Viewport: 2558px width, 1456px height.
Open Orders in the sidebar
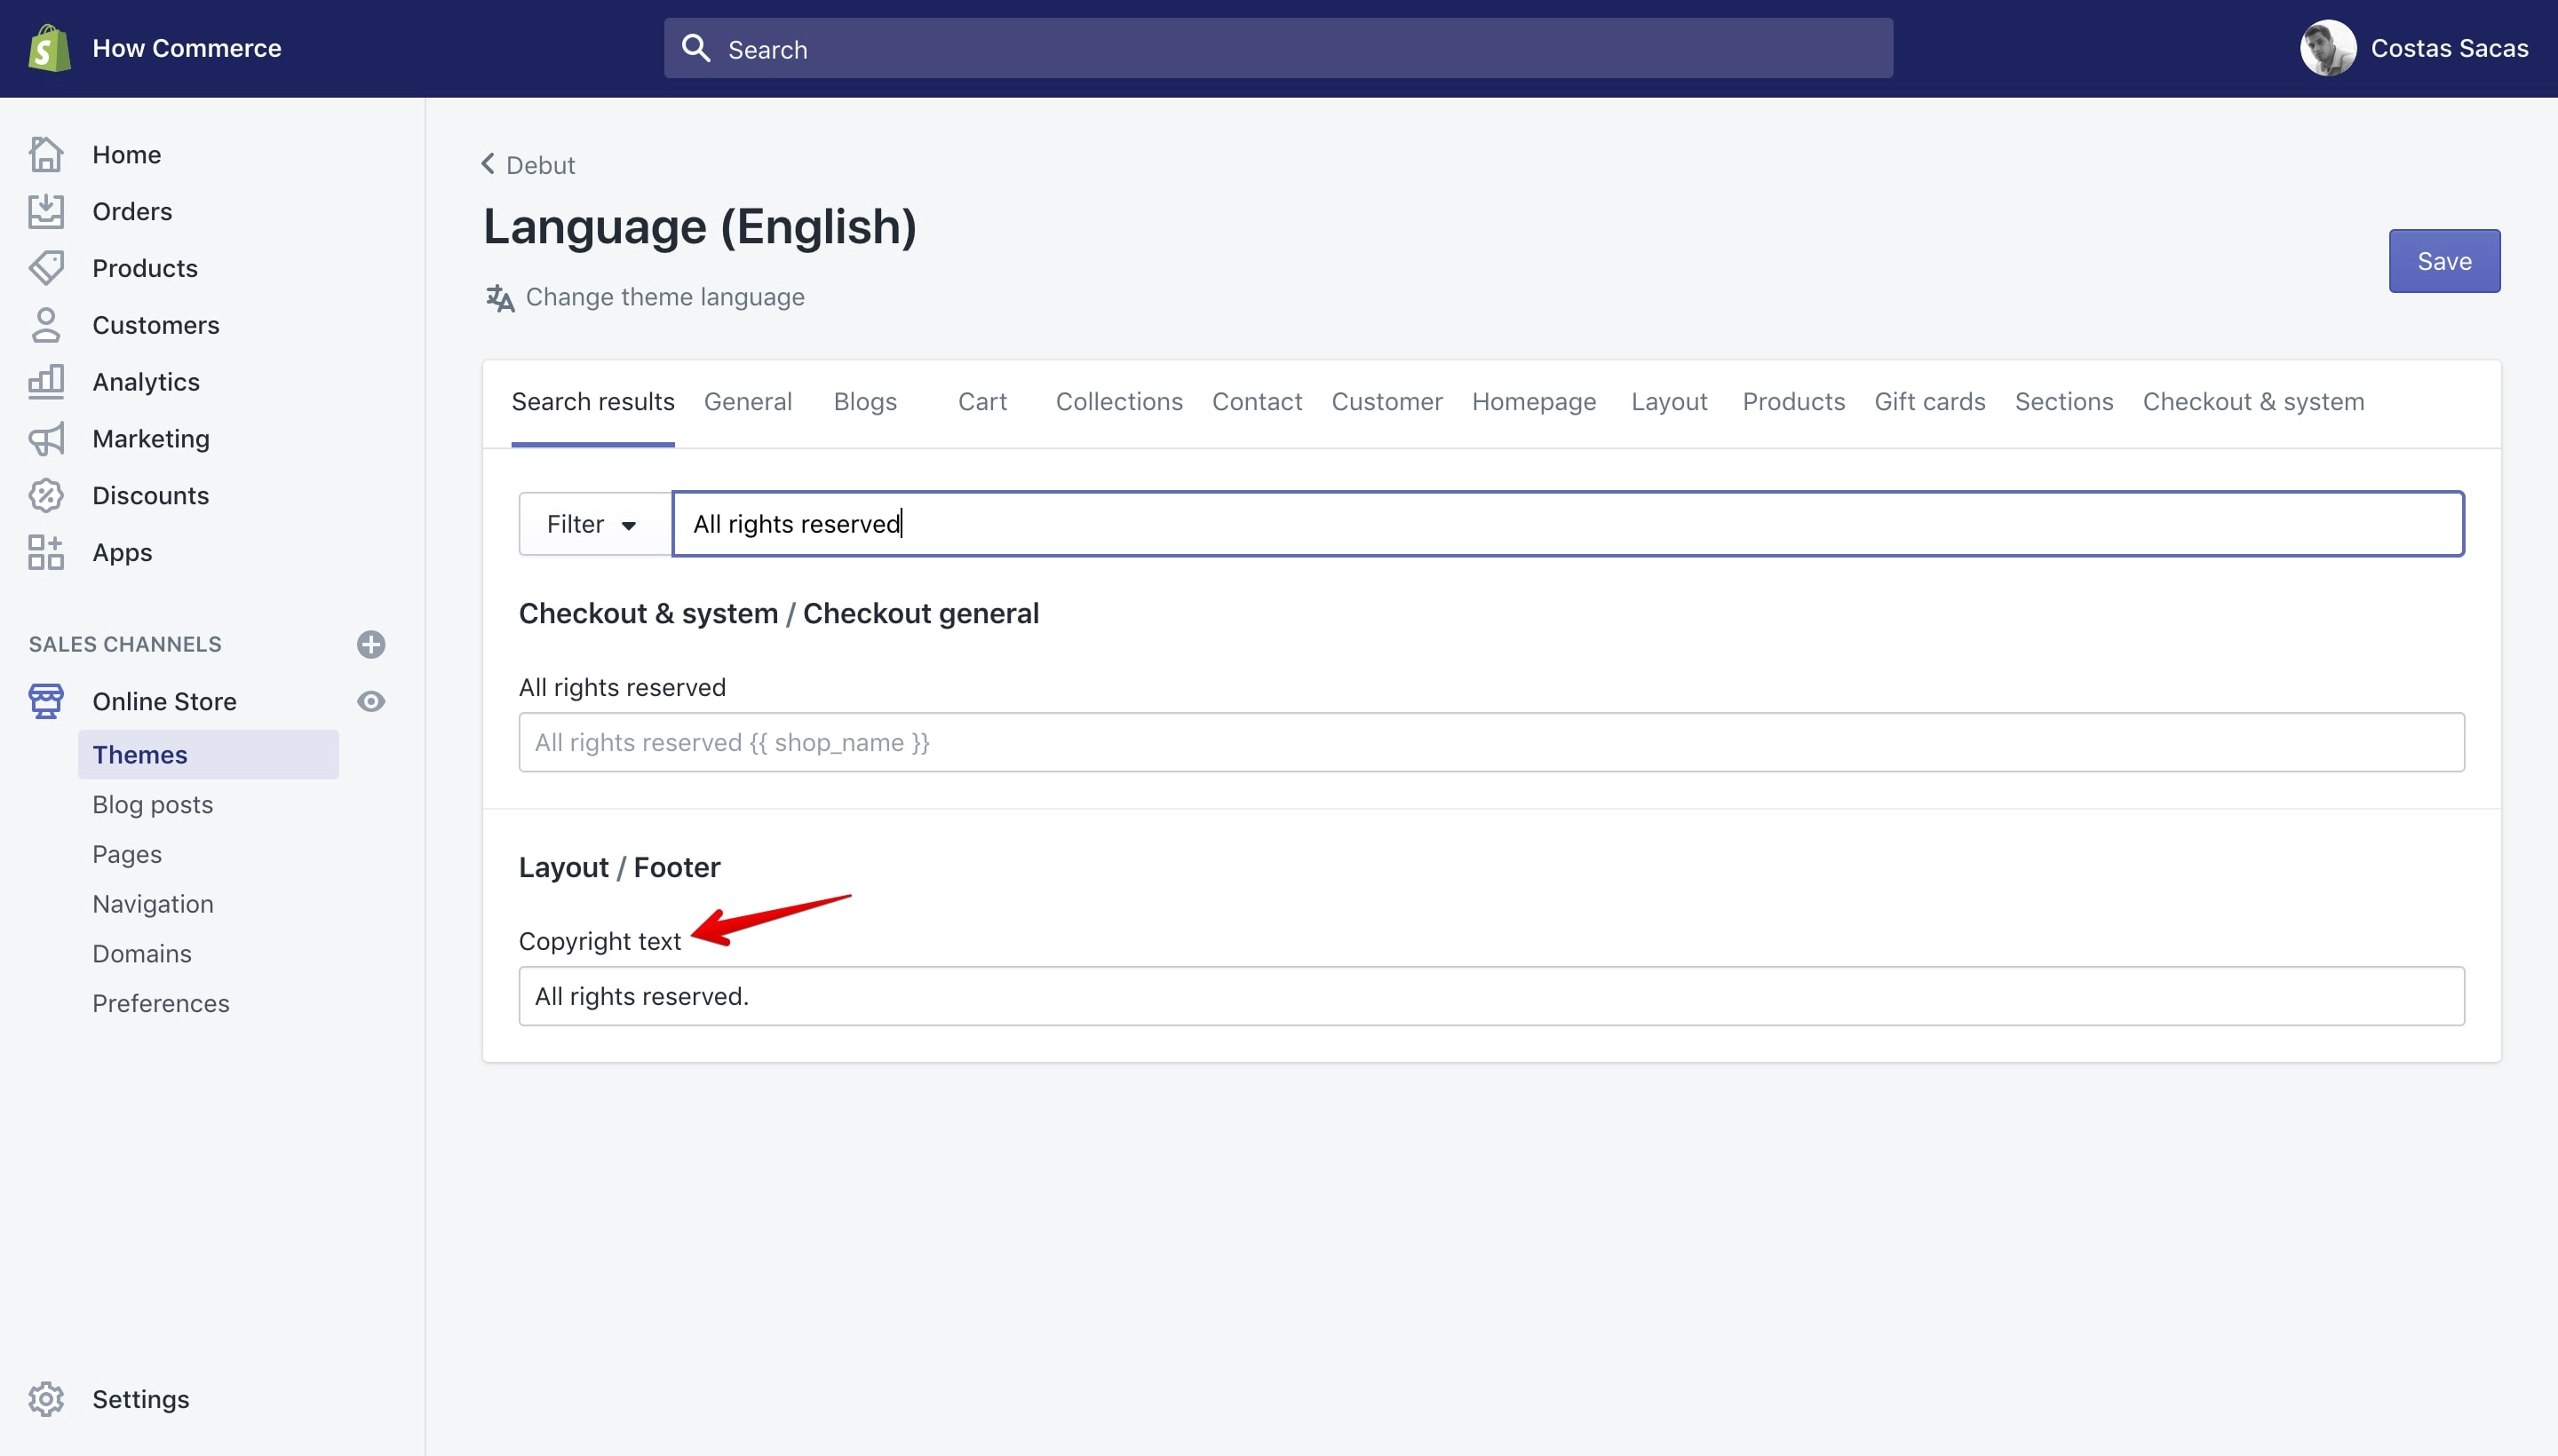(x=132, y=211)
